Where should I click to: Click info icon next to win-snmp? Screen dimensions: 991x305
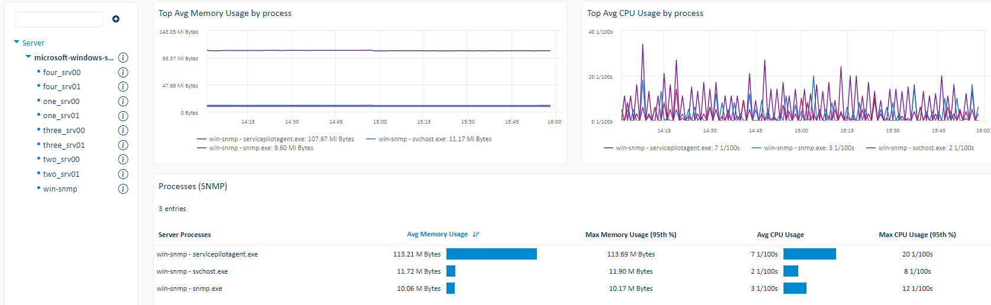click(123, 189)
